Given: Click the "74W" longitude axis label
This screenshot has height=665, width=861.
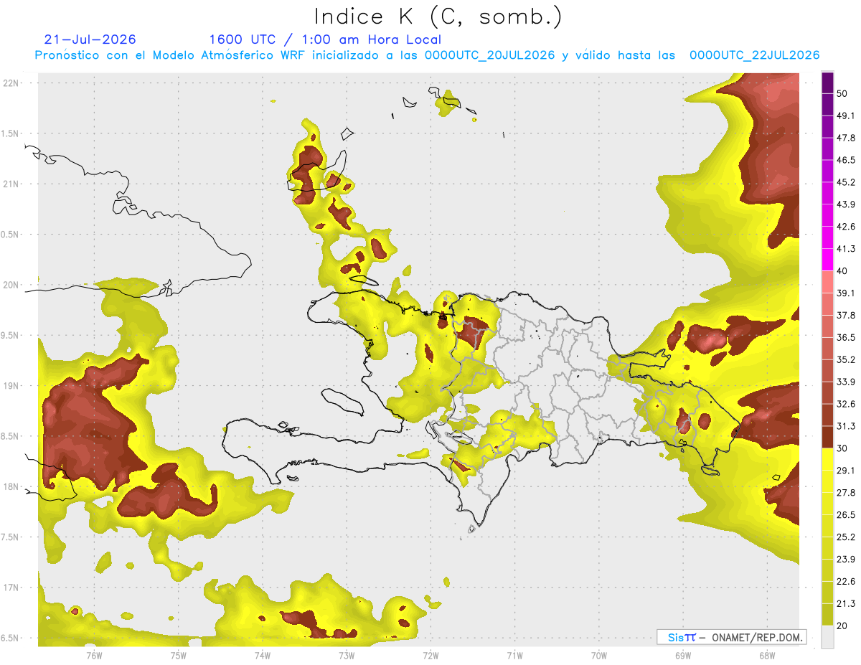Looking at the screenshot, I should click(x=262, y=654).
